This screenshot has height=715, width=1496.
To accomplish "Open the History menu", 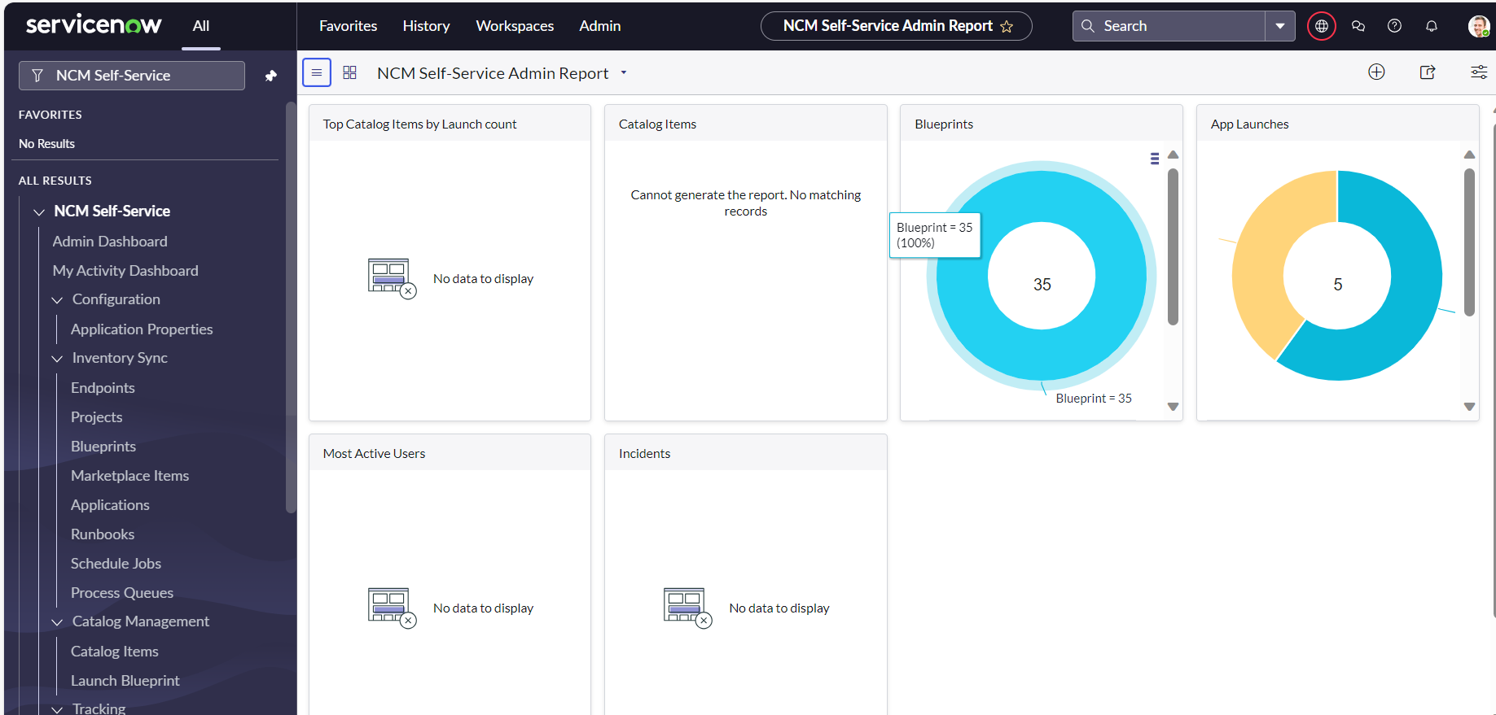I will click(426, 26).
